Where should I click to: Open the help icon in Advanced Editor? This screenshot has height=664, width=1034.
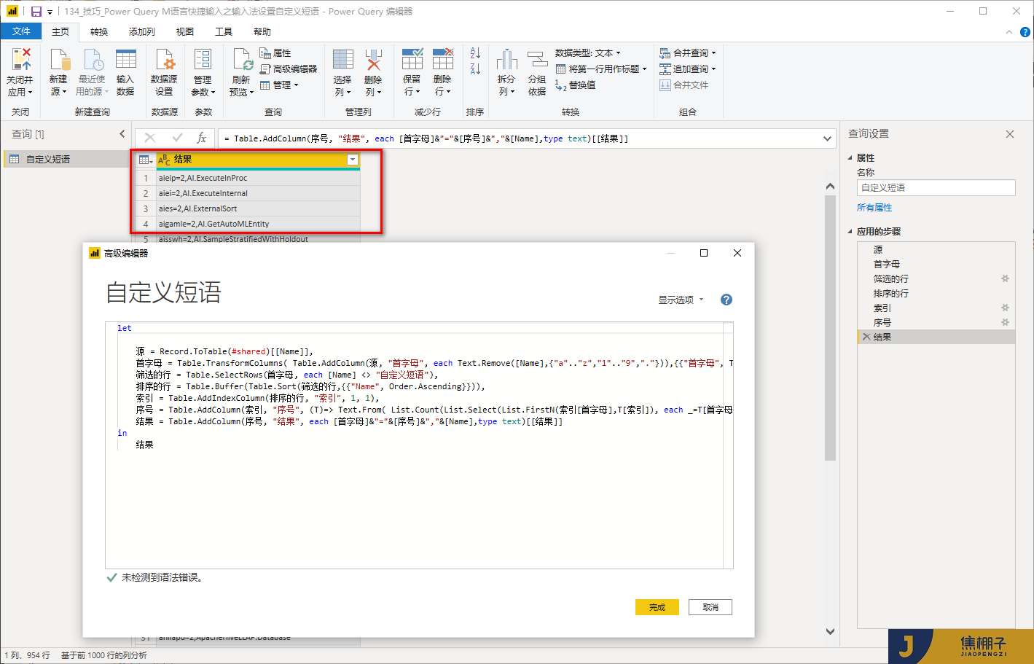[726, 300]
